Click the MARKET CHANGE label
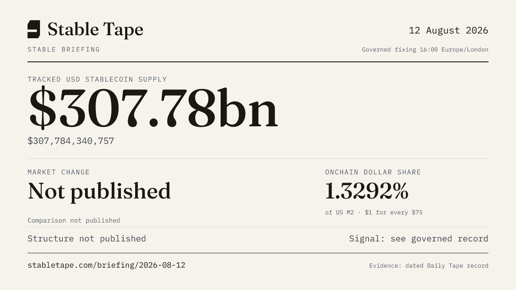This screenshot has width=516, height=290. 58,172
